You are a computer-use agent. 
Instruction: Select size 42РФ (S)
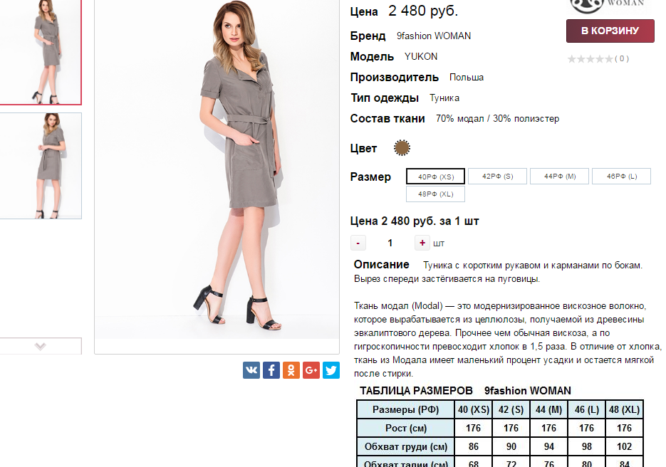(497, 176)
